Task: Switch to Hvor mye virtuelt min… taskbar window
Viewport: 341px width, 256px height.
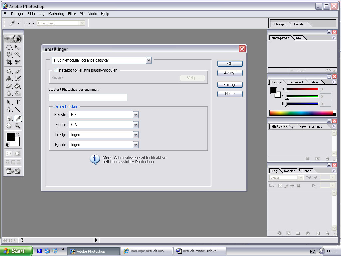Action: click(147, 251)
